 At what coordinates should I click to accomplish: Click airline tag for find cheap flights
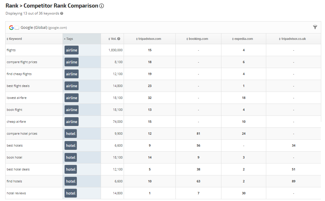72,74
